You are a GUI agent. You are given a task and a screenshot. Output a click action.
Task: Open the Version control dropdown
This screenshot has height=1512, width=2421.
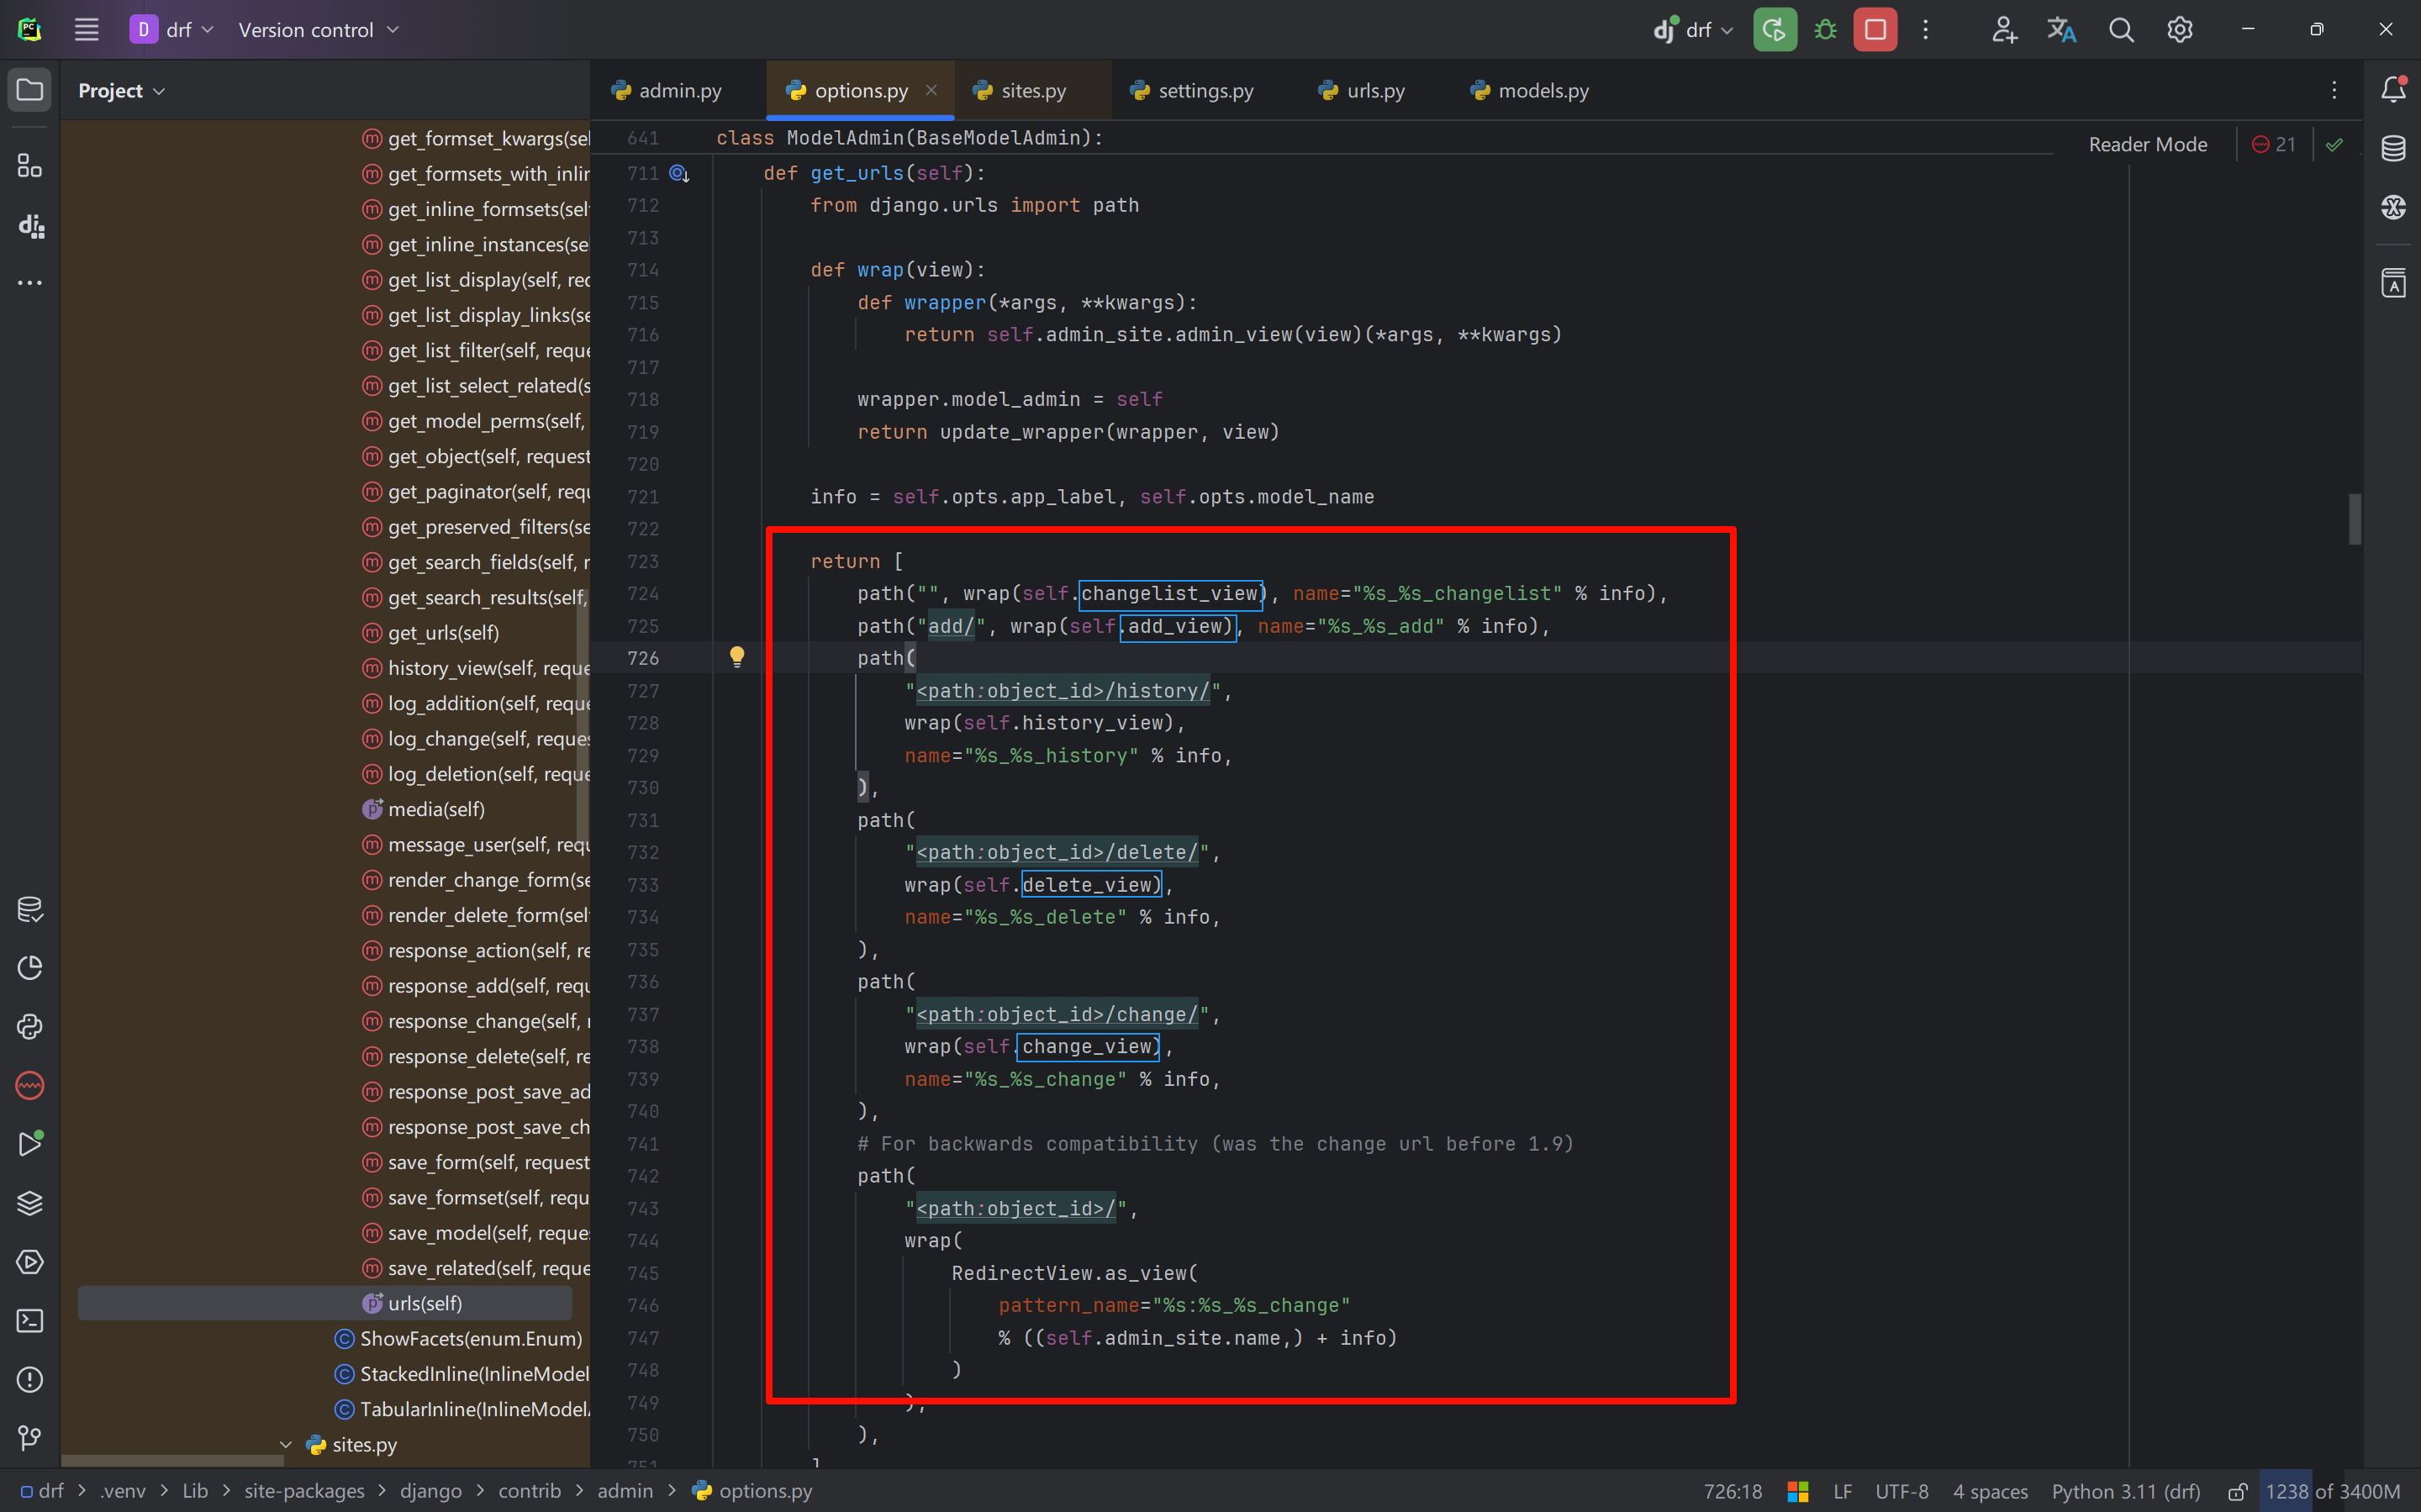318,30
